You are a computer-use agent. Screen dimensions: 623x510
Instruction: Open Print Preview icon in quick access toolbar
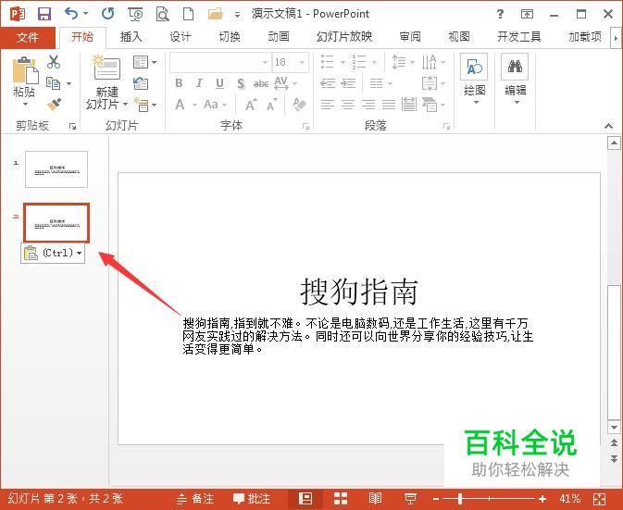point(162,14)
